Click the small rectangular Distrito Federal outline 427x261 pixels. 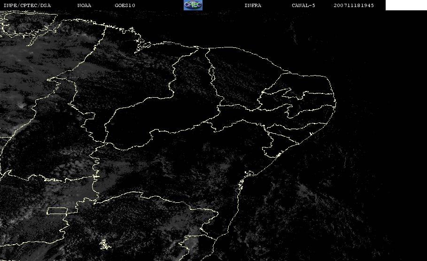(x=57, y=211)
